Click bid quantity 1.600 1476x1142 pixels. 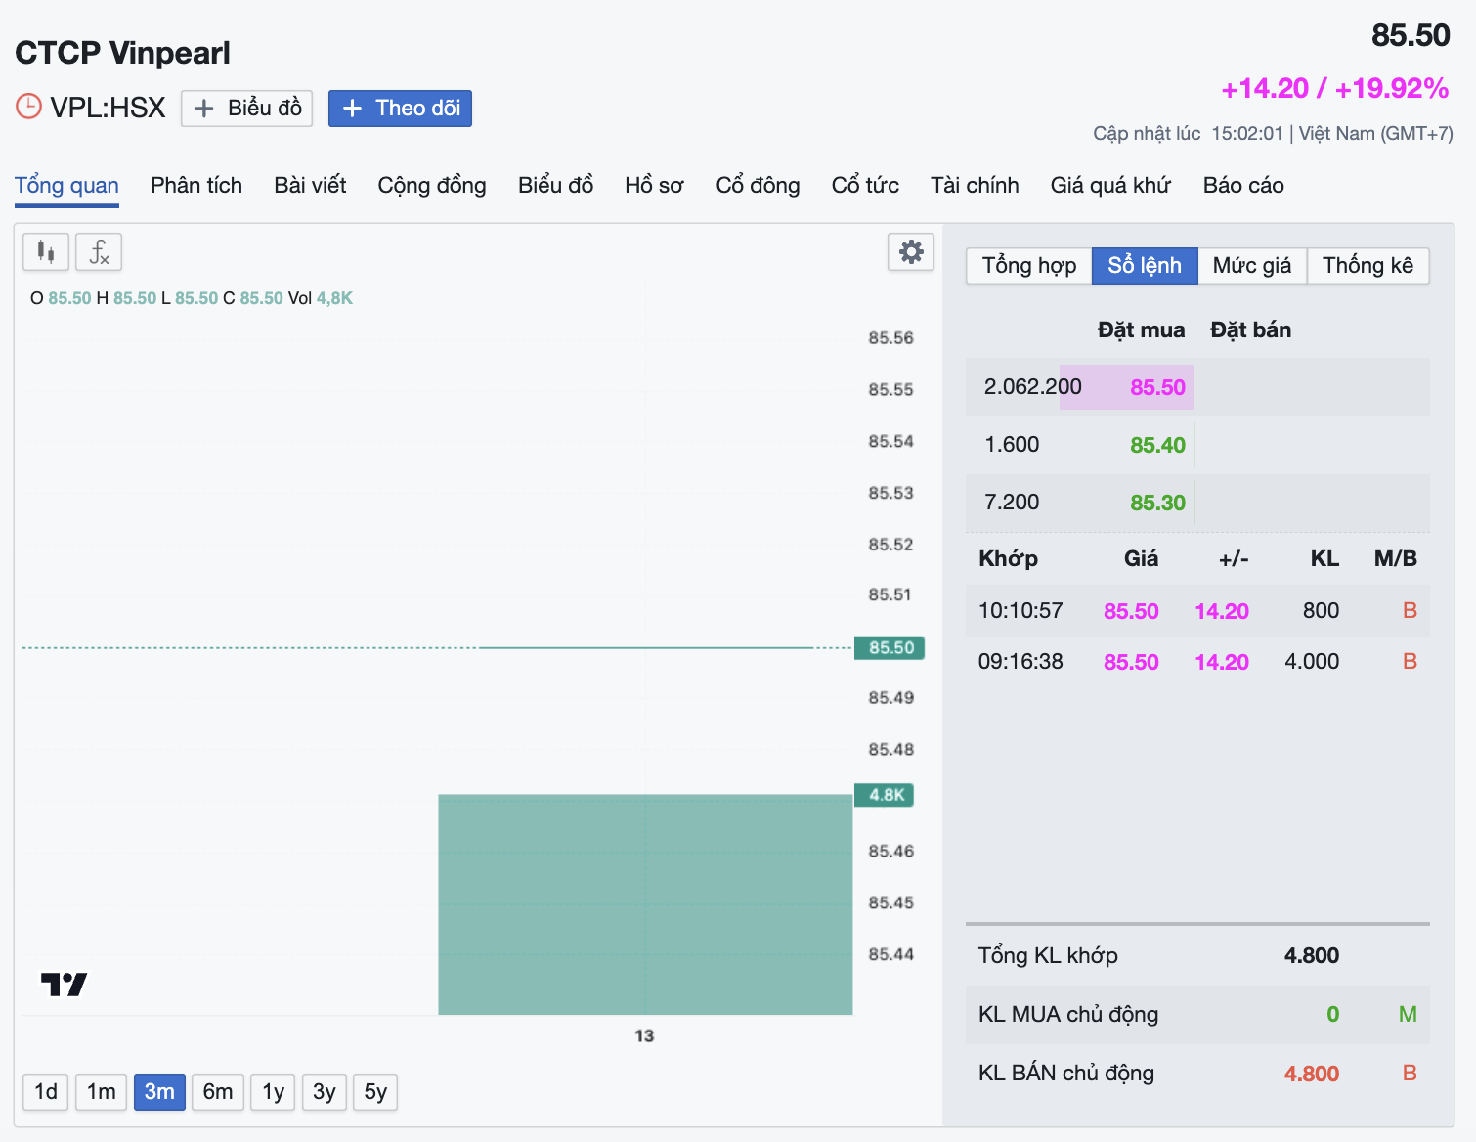point(1012,445)
